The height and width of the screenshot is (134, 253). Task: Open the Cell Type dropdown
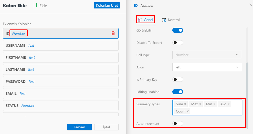point(207,55)
